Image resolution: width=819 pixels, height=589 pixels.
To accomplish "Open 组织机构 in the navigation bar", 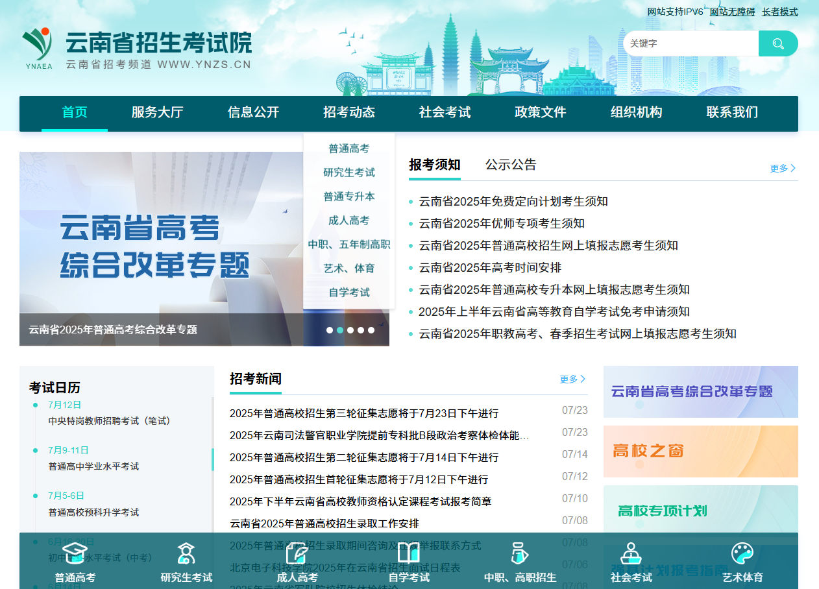I will [x=637, y=112].
